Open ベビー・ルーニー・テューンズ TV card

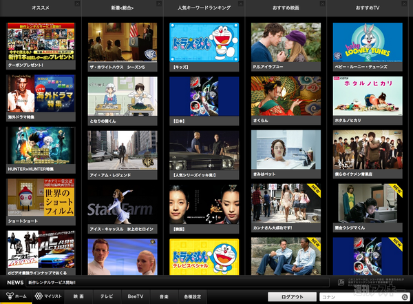pos(368,47)
